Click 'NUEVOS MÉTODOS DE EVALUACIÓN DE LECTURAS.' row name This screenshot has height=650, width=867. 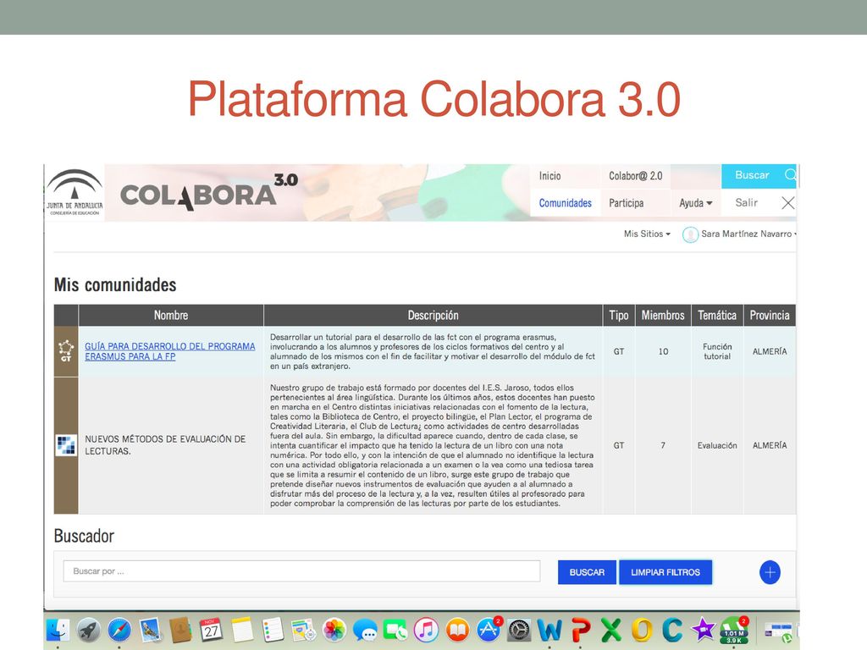point(165,445)
